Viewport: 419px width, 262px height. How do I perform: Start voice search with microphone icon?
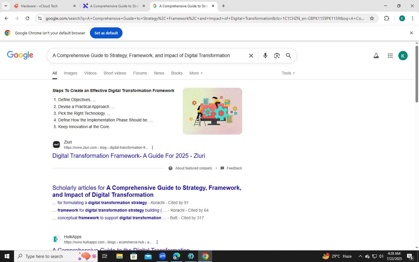pos(265,56)
